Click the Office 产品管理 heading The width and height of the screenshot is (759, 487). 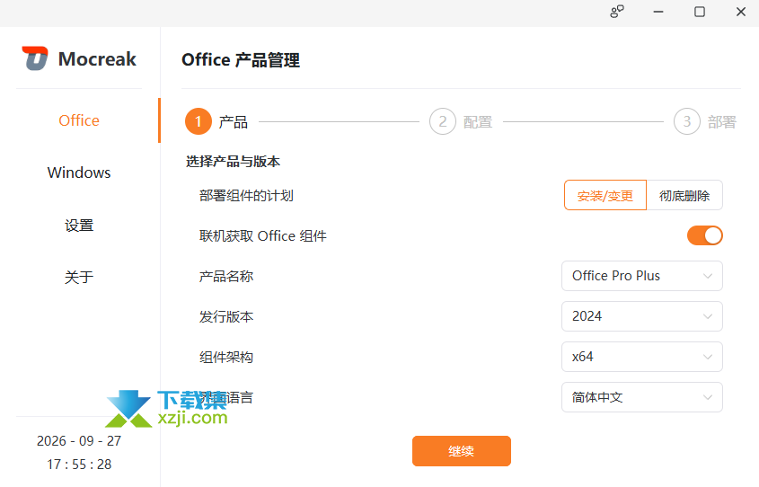pos(241,60)
